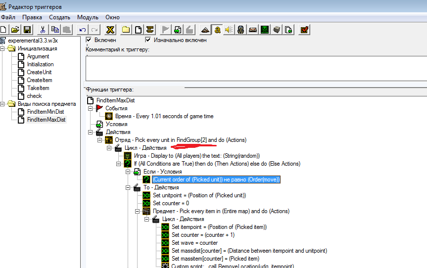Copy selection using toolbar Copy icon

click(55, 30)
